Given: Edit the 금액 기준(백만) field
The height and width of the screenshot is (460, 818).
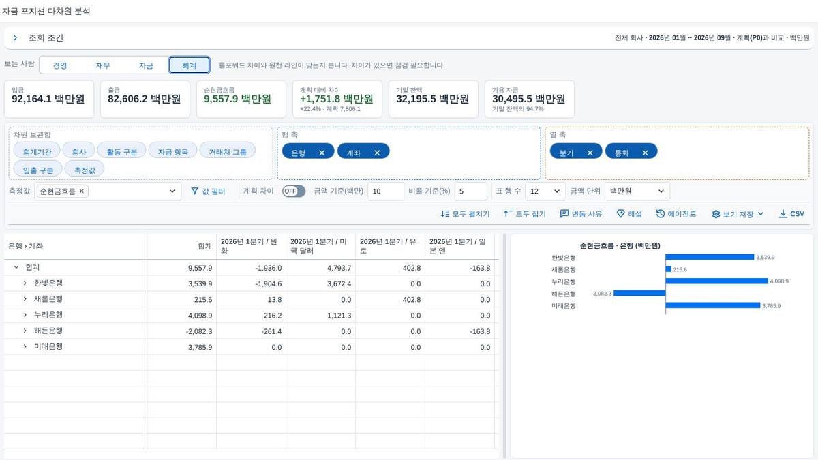Looking at the screenshot, I should tap(386, 191).
